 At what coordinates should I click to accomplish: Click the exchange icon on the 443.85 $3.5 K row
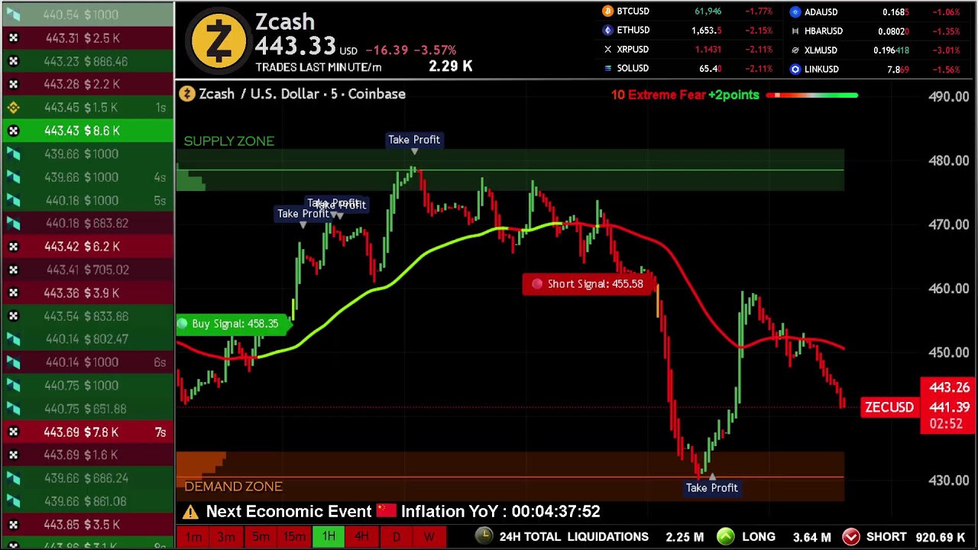click(13, 525)
